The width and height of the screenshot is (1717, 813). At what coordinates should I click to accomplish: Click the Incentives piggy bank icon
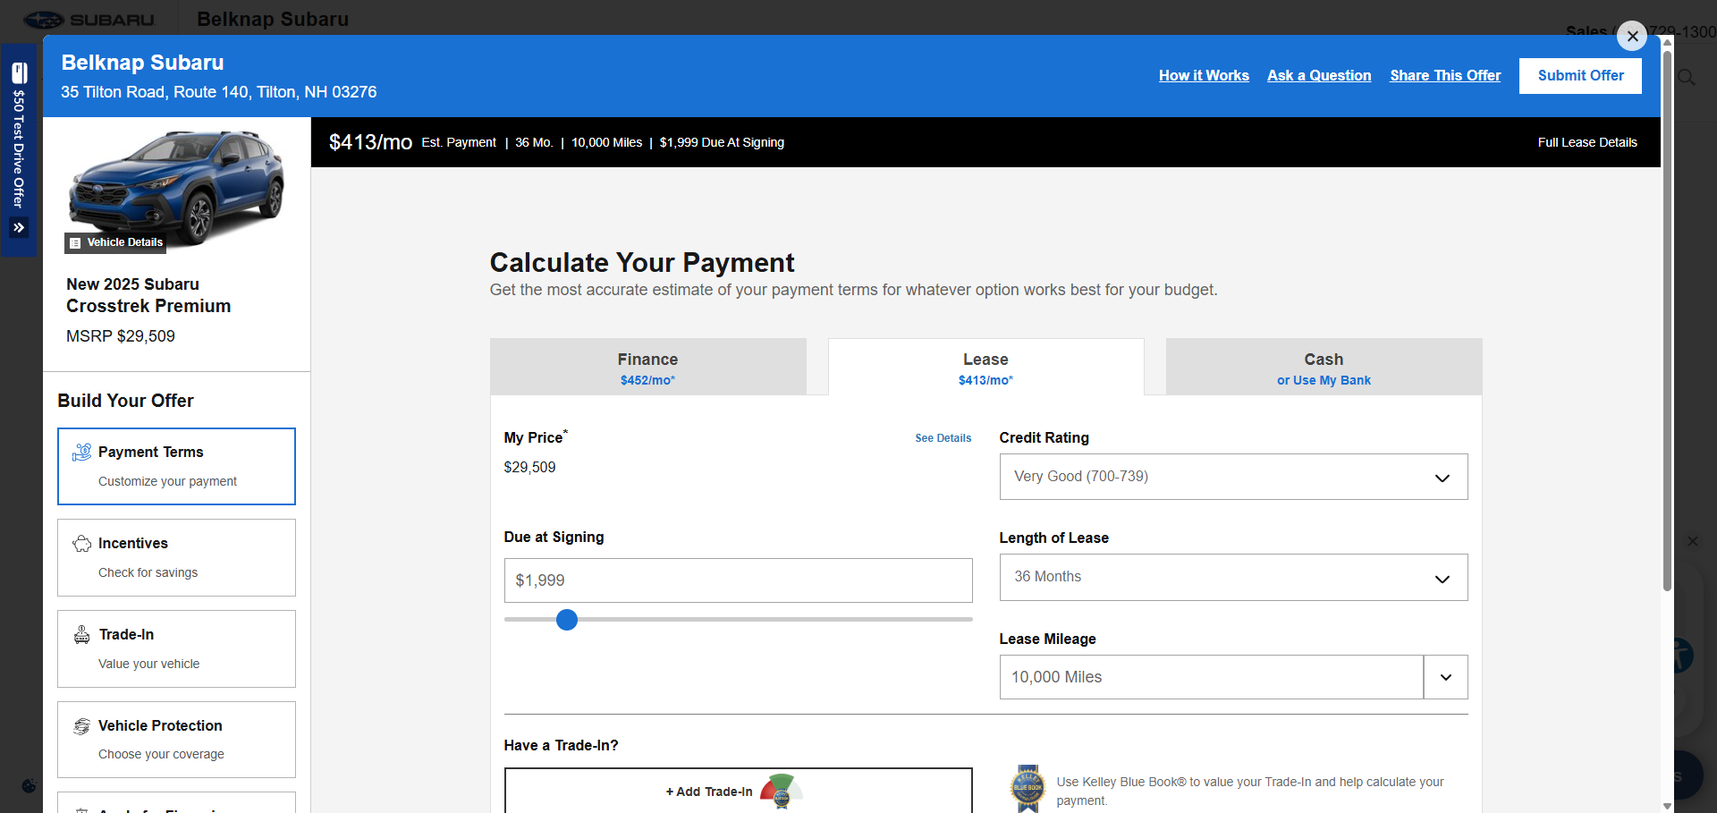coord(81,543)
